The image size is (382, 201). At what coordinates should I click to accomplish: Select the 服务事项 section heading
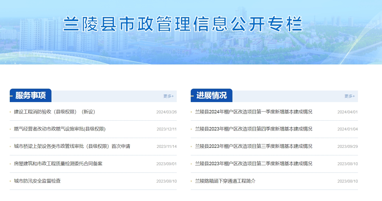(x=31, y=95)
